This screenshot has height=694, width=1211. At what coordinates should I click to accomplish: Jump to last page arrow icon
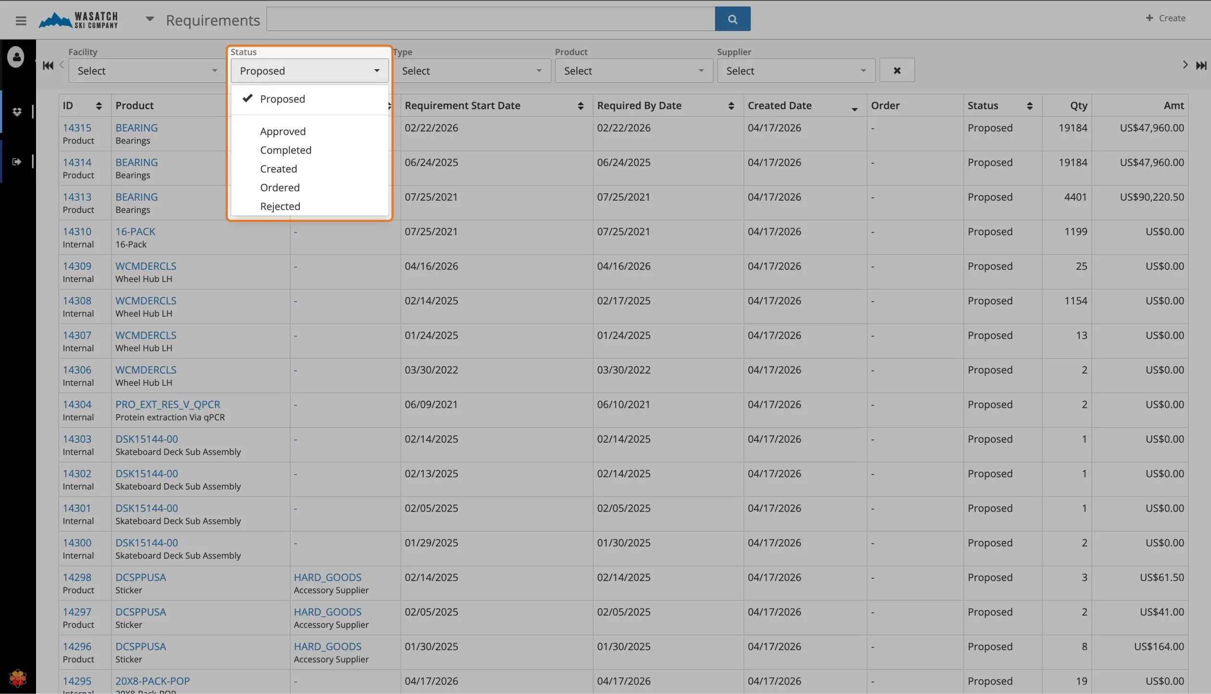pyautogui.click(x=1201, y=65)
